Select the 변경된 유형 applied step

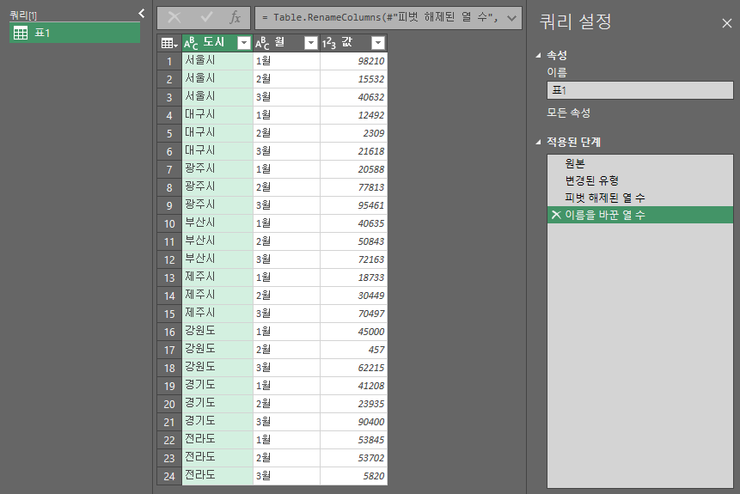click(640, 180)
